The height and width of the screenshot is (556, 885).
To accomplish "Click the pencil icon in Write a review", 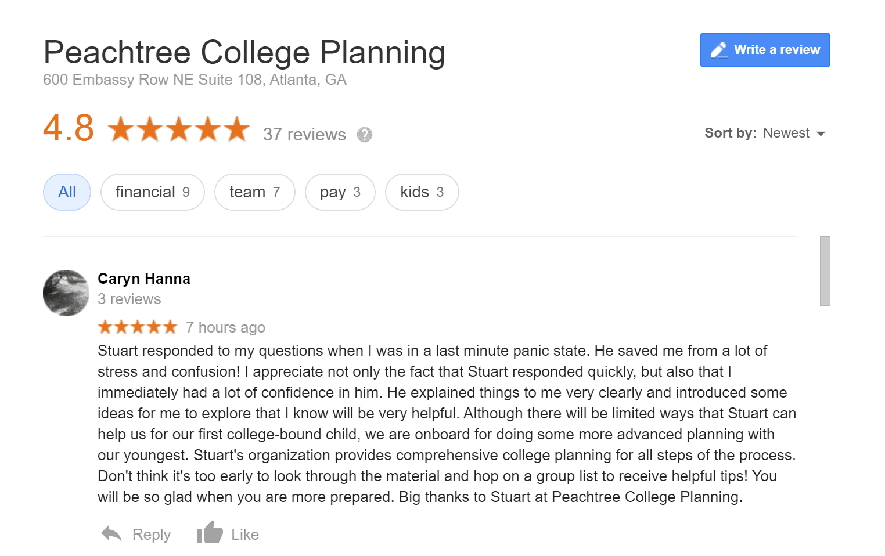I will coord(719,50).
